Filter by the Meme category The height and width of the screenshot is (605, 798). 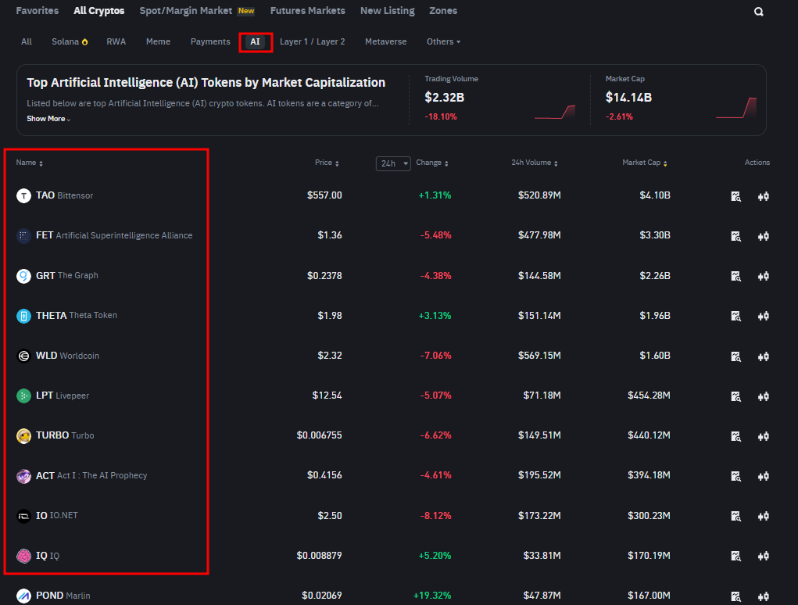click(x=159, y=41)
